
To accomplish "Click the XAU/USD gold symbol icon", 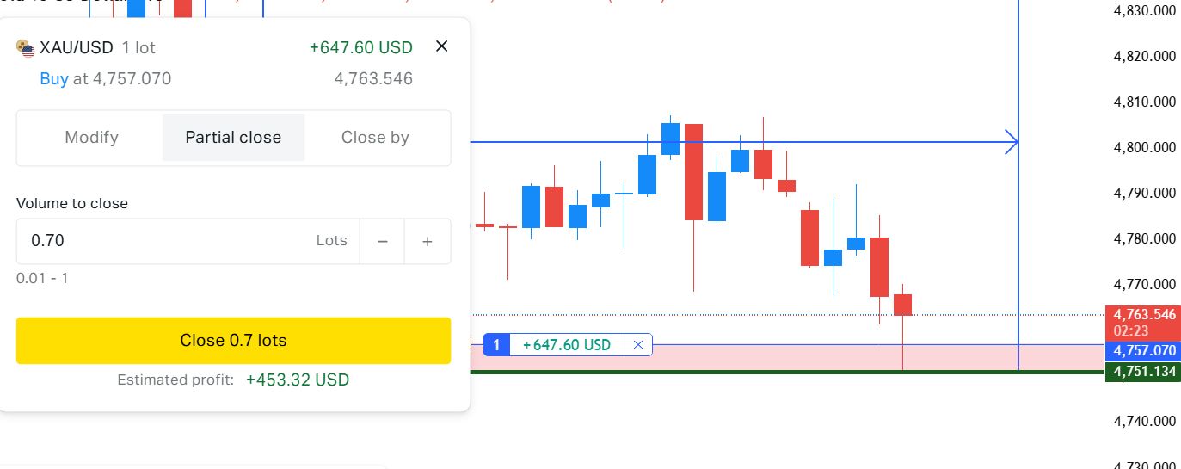I will [26, 48].
